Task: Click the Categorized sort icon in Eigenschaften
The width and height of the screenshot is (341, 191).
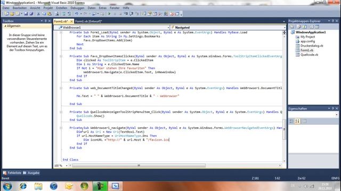Action: 291,121
